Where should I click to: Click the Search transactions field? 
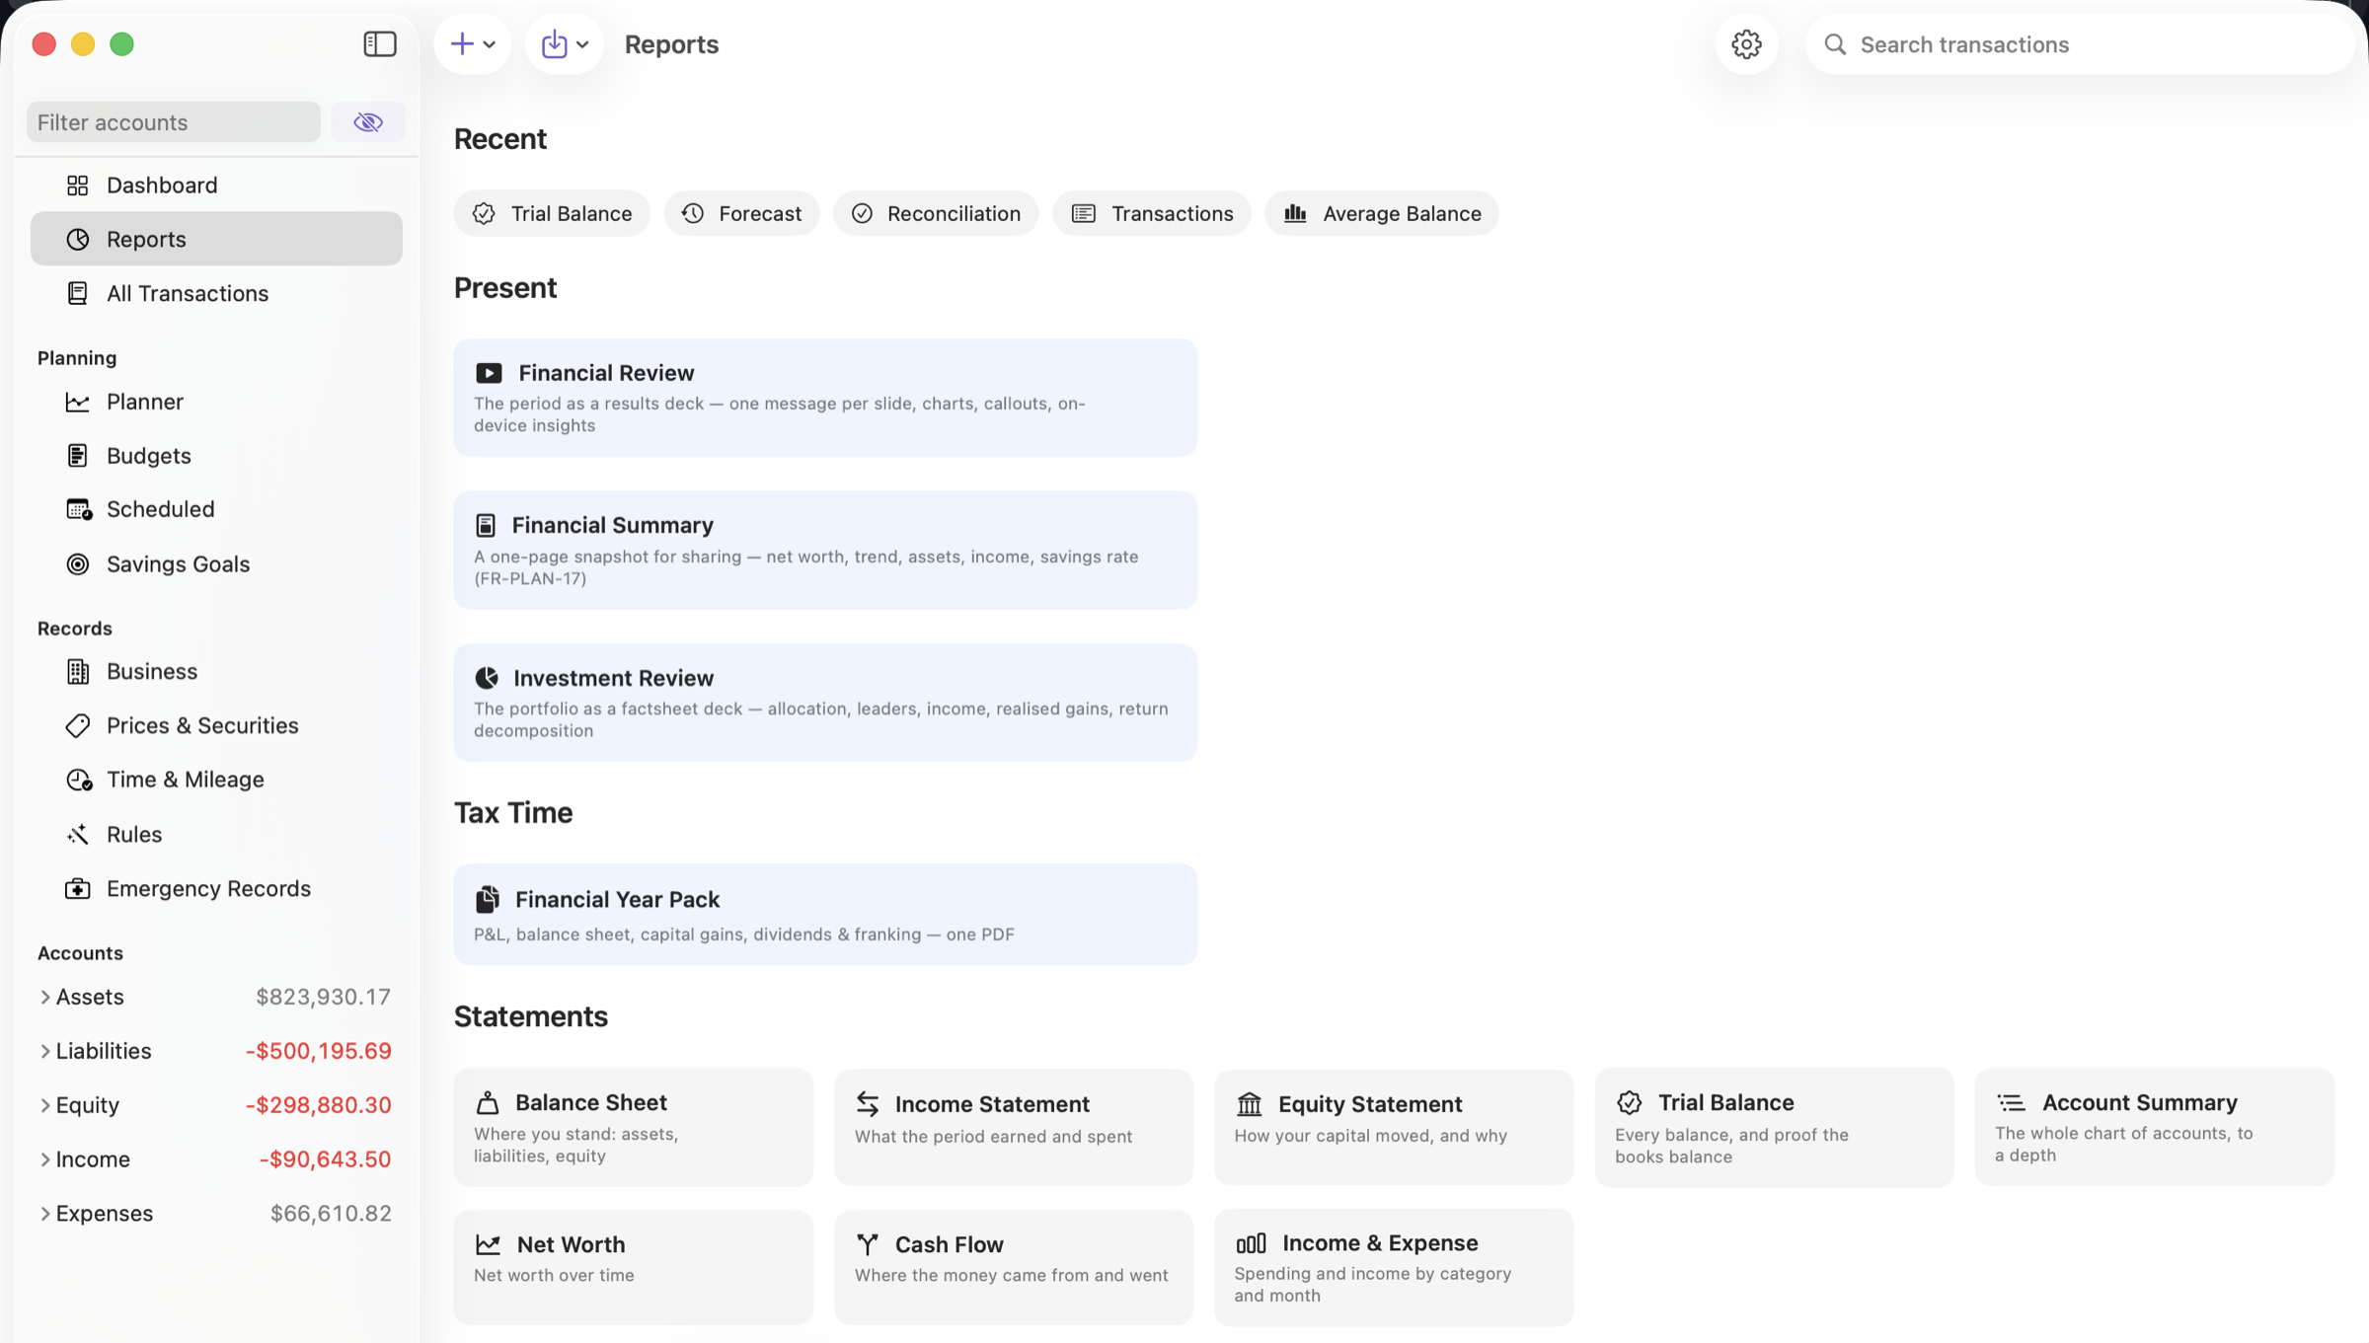click(x=2079, y=44)
